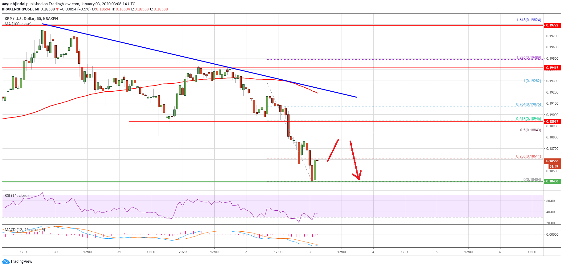The height and width of the screenshot is (267, 563).
Task: Click the author name aayushjindal
Action: point(14,4)
